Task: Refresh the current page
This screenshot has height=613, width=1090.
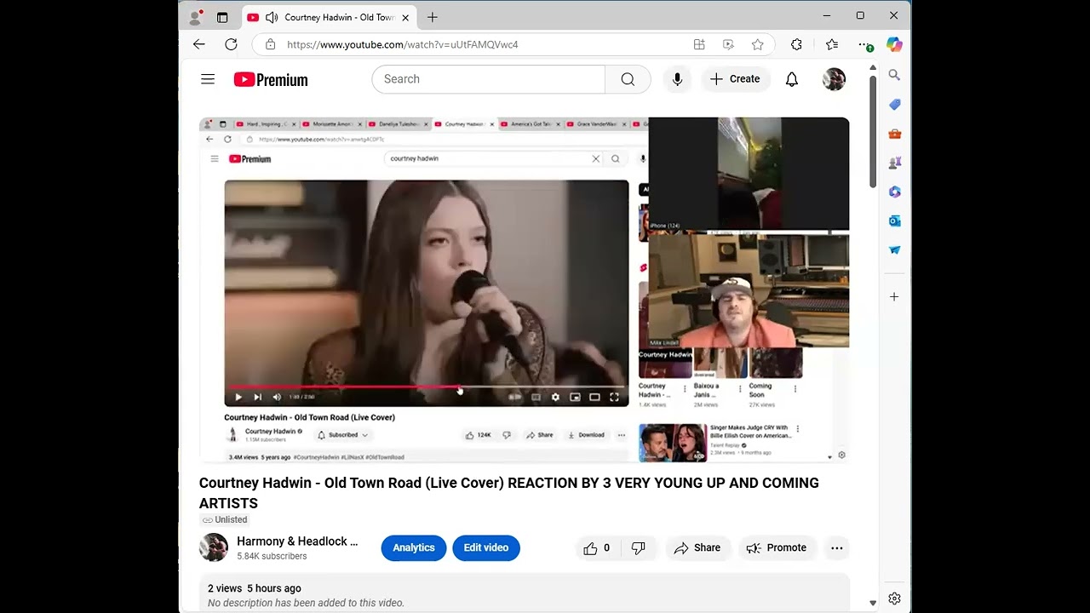Action: click(x=231, y=44)
